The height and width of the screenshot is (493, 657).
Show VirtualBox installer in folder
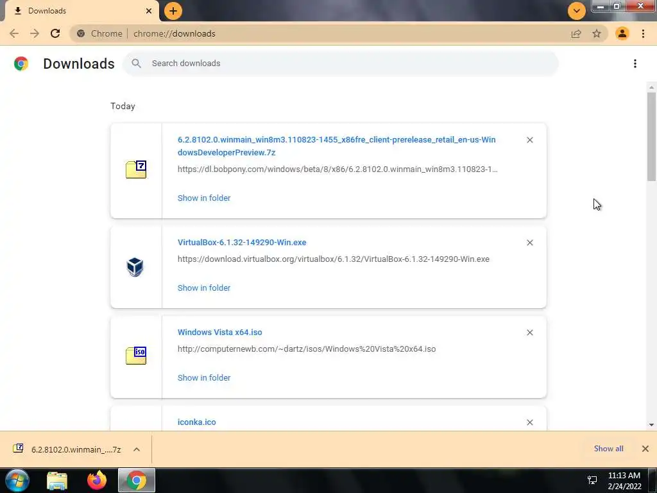[x=204, y=288]
